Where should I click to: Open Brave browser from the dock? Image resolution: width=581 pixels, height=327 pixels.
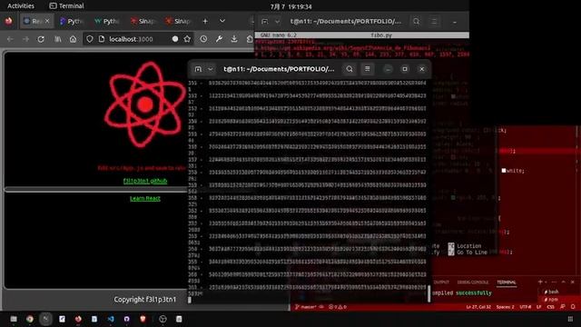(143, 319)
